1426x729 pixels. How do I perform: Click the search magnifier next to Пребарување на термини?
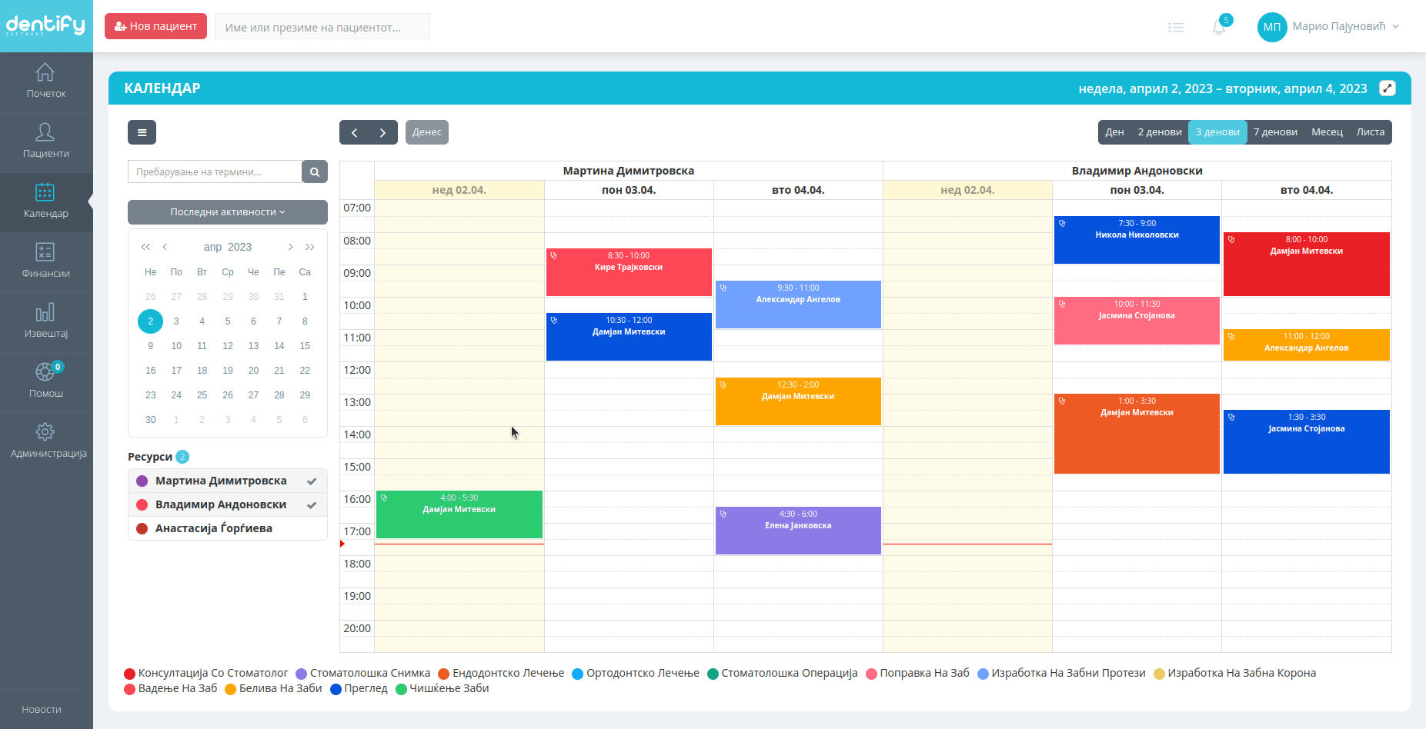315,171
